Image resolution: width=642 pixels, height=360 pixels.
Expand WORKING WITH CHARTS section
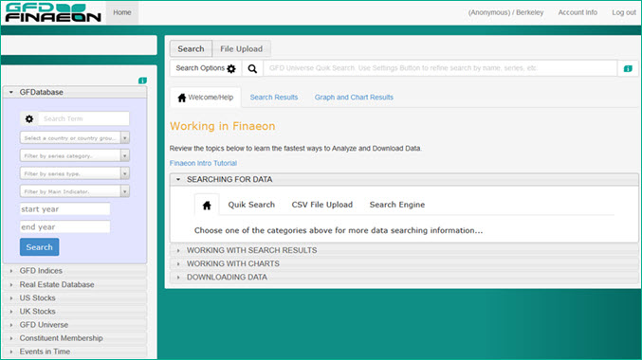pos(404,264)
